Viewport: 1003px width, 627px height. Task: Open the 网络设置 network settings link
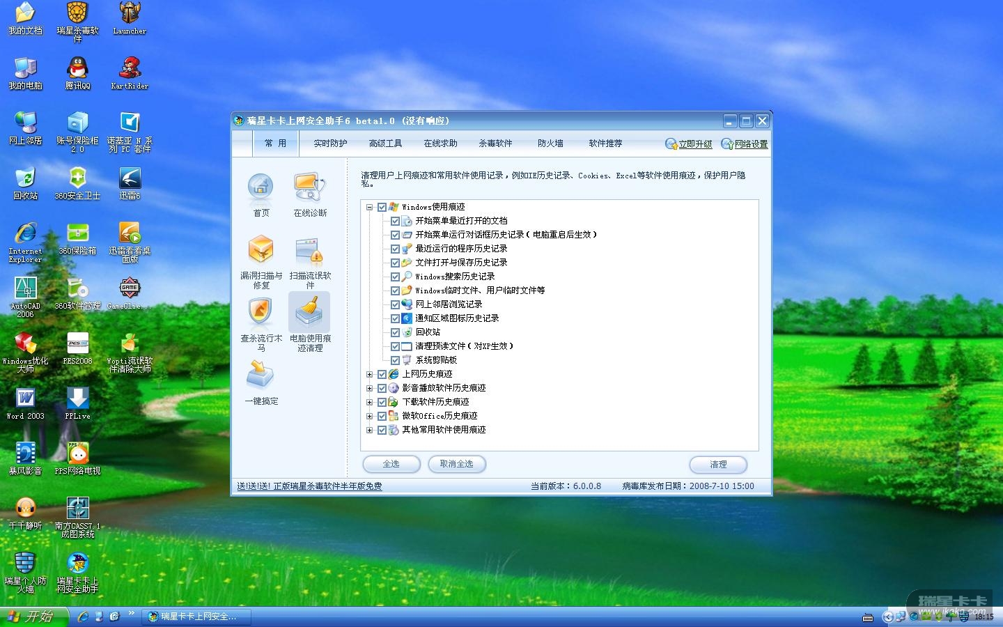tap(745, 144)
